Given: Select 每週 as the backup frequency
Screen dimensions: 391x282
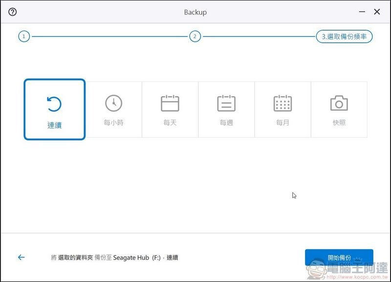Looking at the screenshot, I should pyautogui.click(x=226, y=109).
